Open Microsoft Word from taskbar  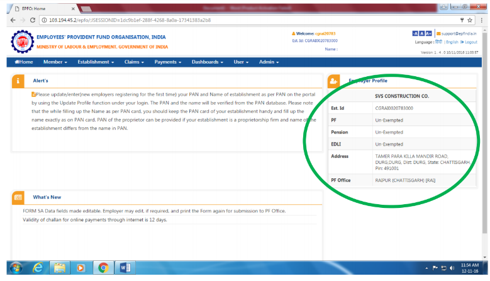pyautogui.click(x=125, y=268)
